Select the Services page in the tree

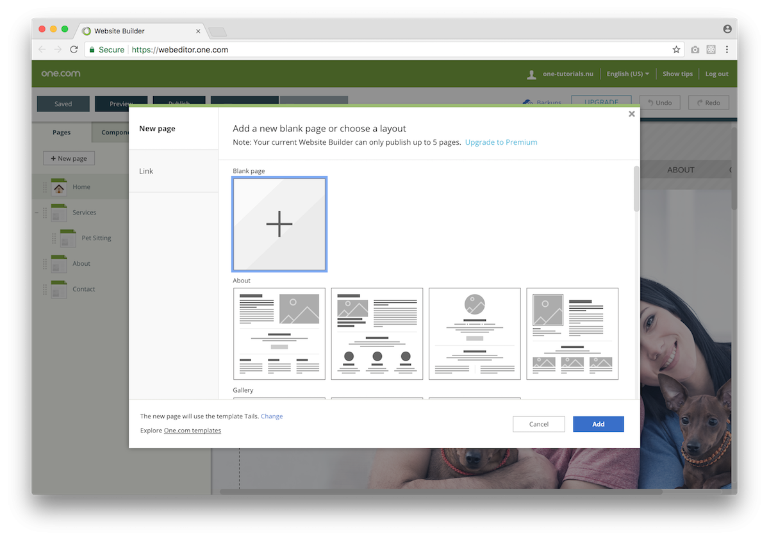[x=84, y=213]
